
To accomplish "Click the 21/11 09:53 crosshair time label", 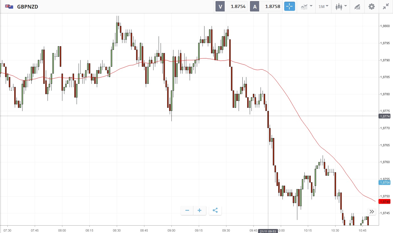I will (268, 231).
